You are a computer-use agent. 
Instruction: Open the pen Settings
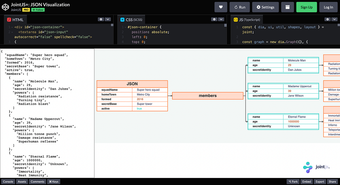pos(265,7)
